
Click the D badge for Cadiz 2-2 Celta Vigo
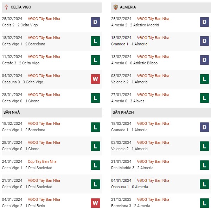pos(95,22)
